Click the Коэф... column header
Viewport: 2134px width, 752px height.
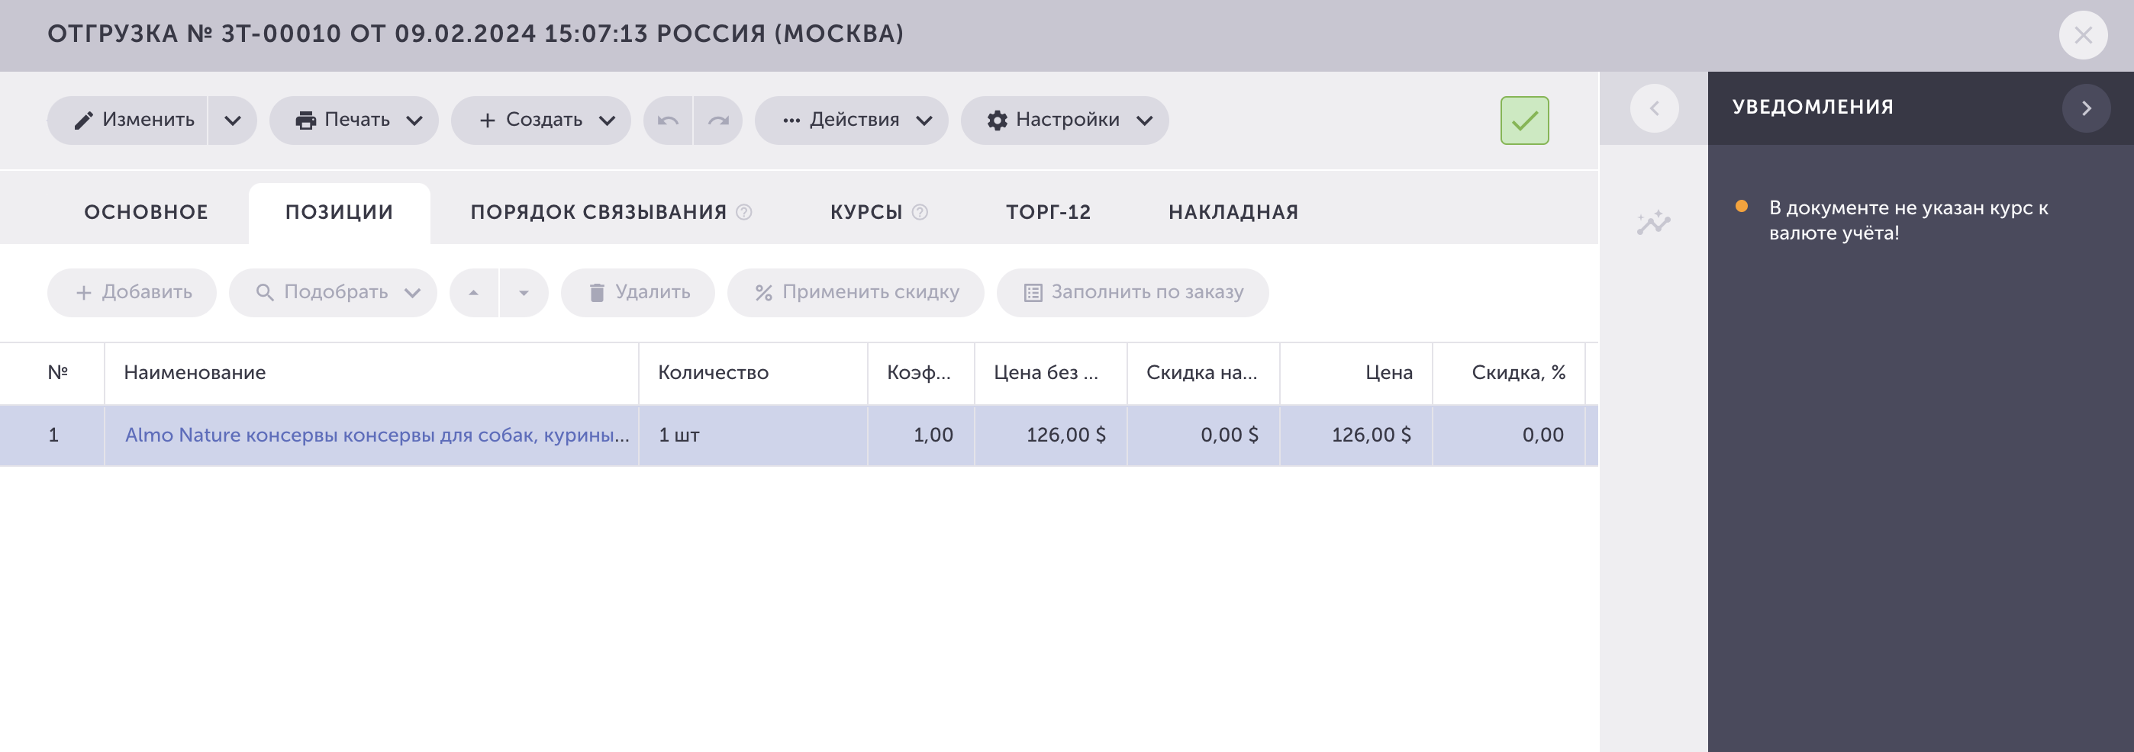pos(920,373)
